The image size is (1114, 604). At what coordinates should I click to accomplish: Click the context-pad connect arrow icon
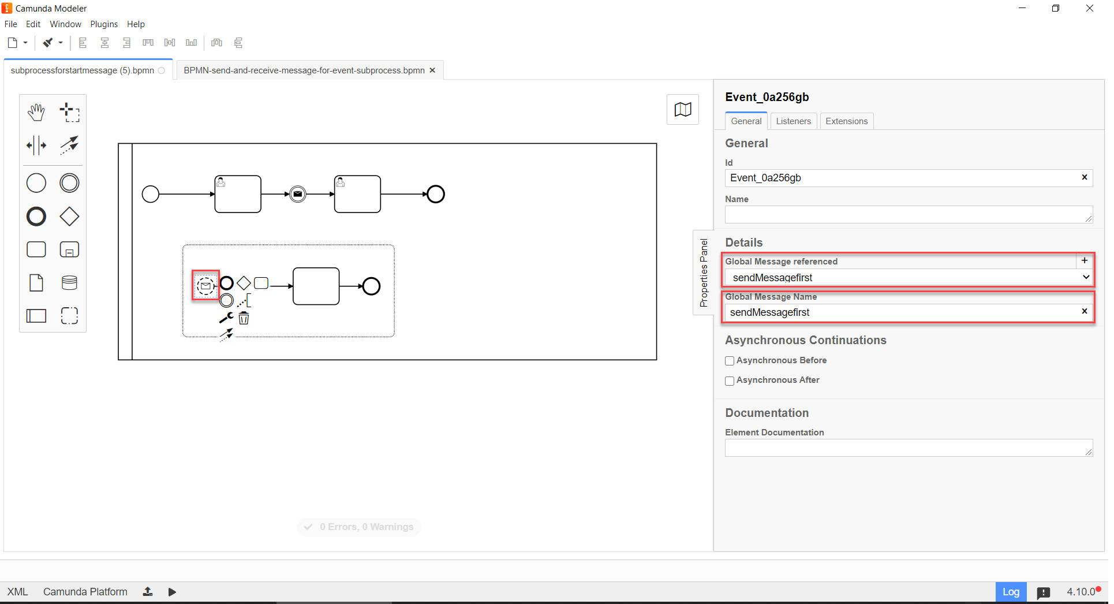(x=226, y=335)
